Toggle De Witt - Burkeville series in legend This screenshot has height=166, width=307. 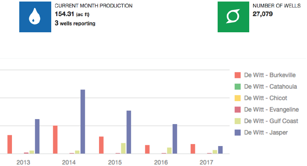point(266,75)
